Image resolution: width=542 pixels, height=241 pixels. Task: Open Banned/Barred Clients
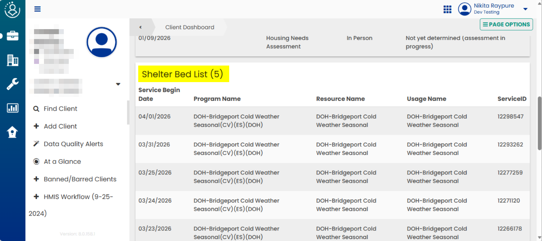[x=80, y=179]
